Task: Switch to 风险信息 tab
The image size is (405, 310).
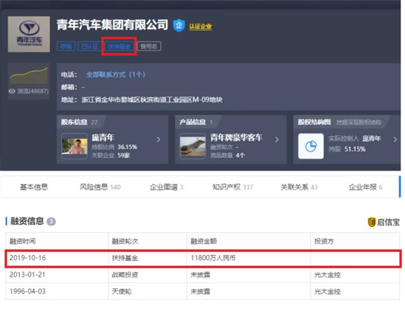Action: click(x=100, y=187)
